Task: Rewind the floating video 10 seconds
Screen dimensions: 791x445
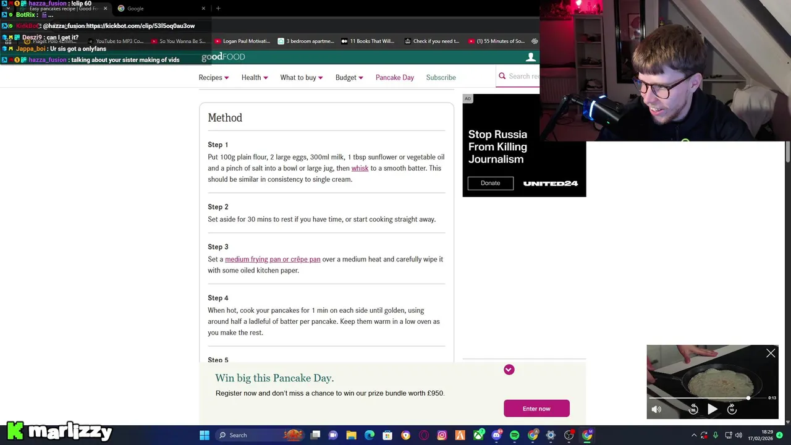Action: coord(693,409)
